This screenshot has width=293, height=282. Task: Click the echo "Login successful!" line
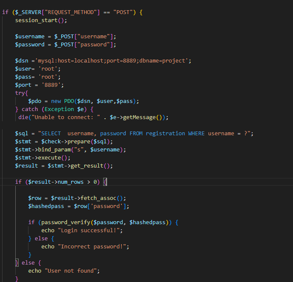82,231
